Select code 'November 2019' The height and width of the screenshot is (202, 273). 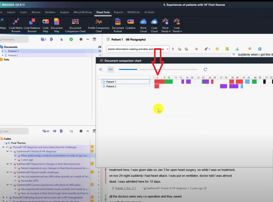[30, 181]
